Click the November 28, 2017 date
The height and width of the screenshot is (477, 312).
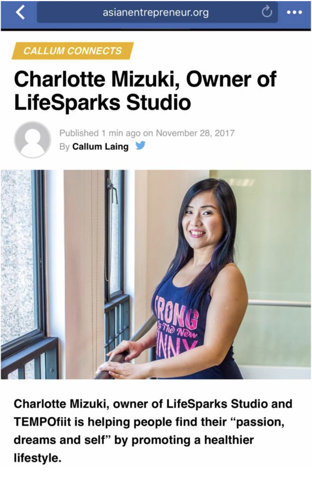coord(195,133)
